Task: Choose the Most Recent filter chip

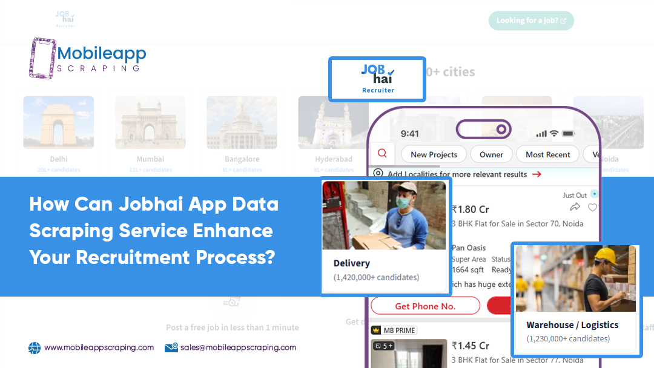Action: [x=547, y=154]
